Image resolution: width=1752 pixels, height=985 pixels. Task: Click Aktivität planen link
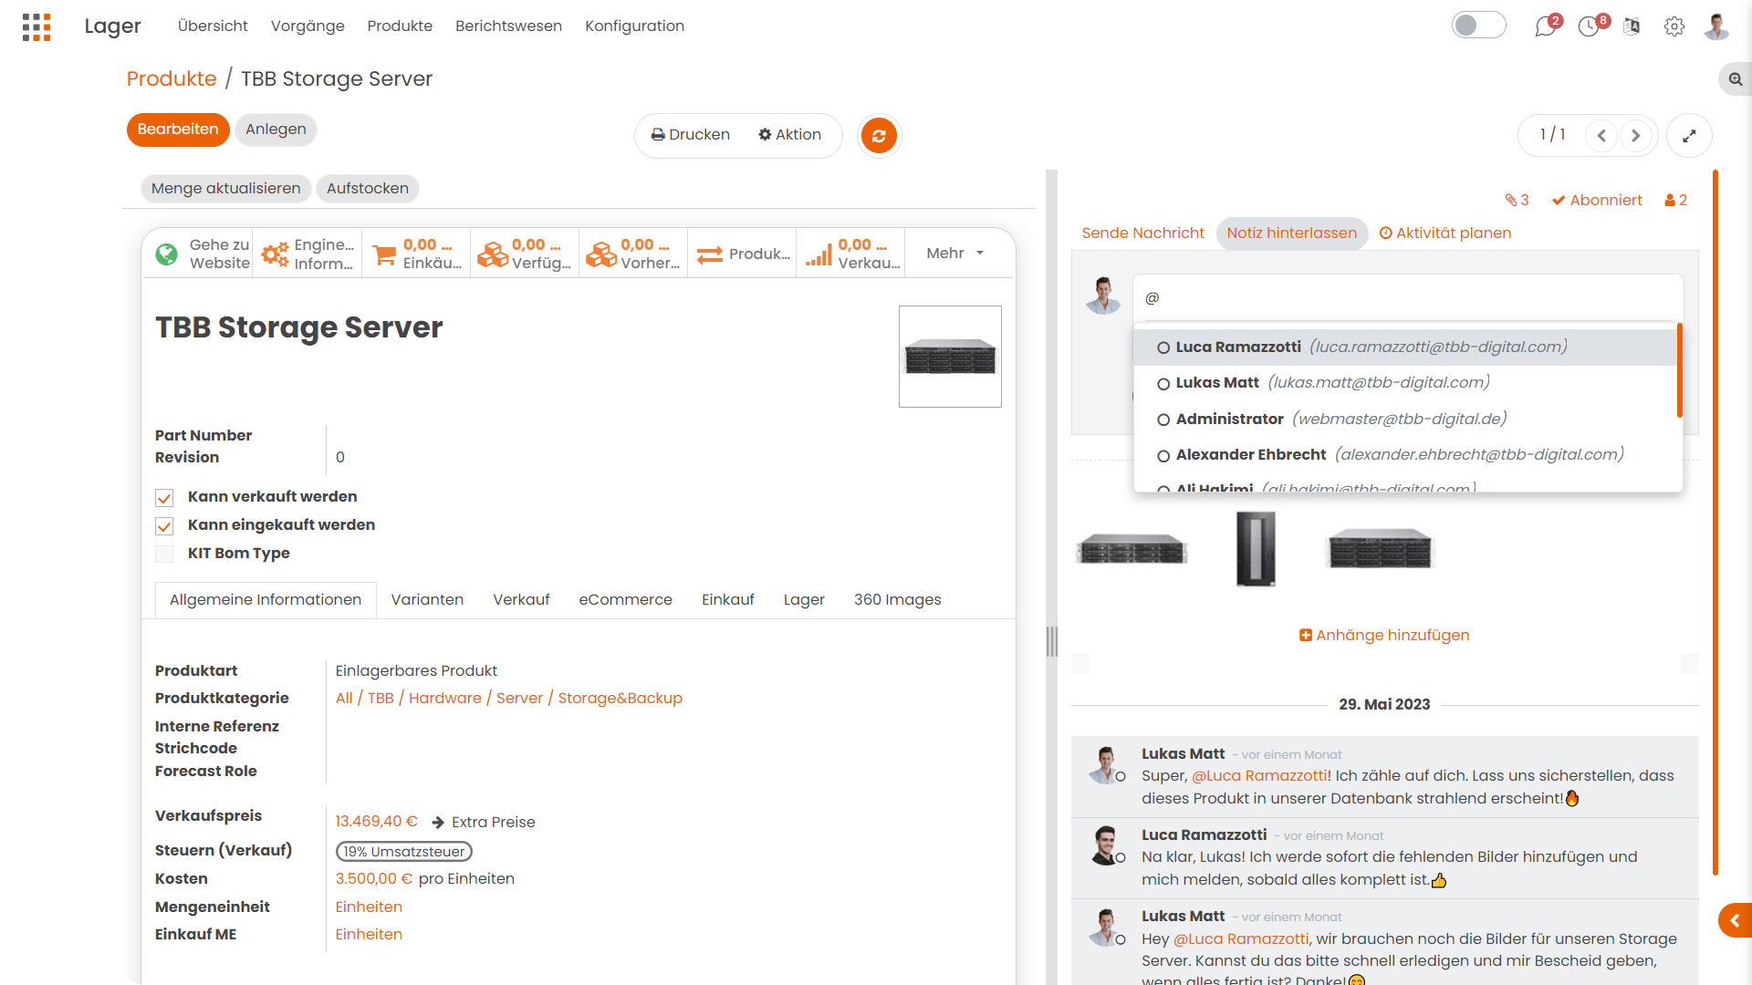(x=1444, y=233)
